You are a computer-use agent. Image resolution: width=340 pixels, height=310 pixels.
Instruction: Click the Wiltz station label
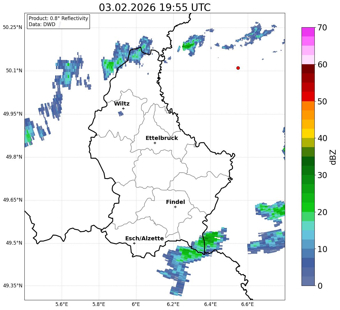(122, 104)
